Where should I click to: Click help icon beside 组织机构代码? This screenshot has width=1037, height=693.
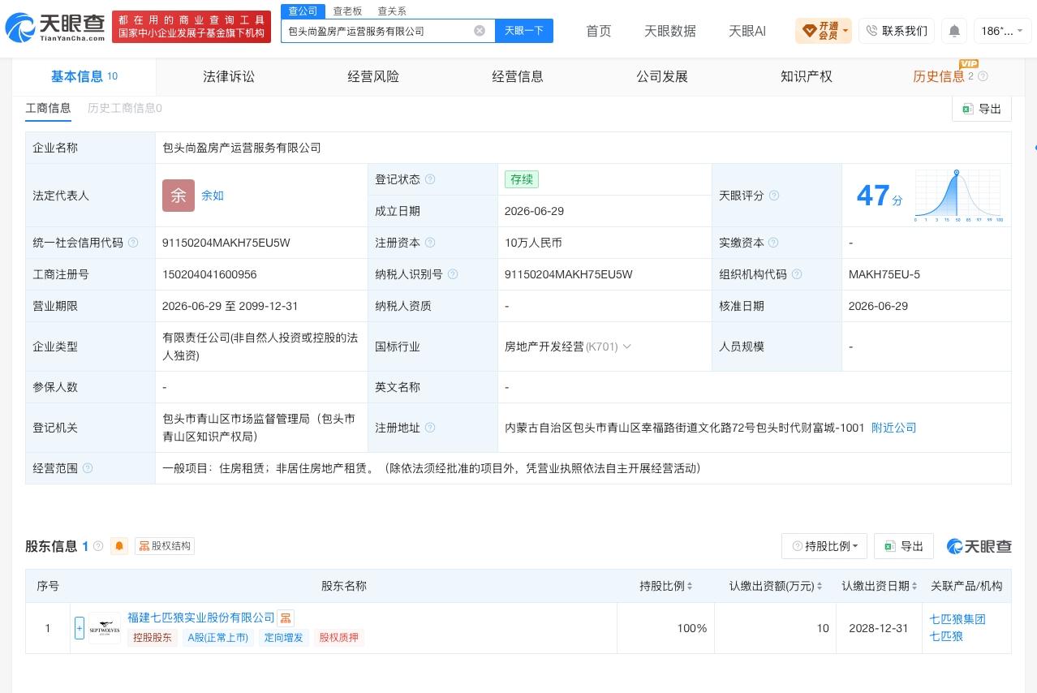point(797,274)
